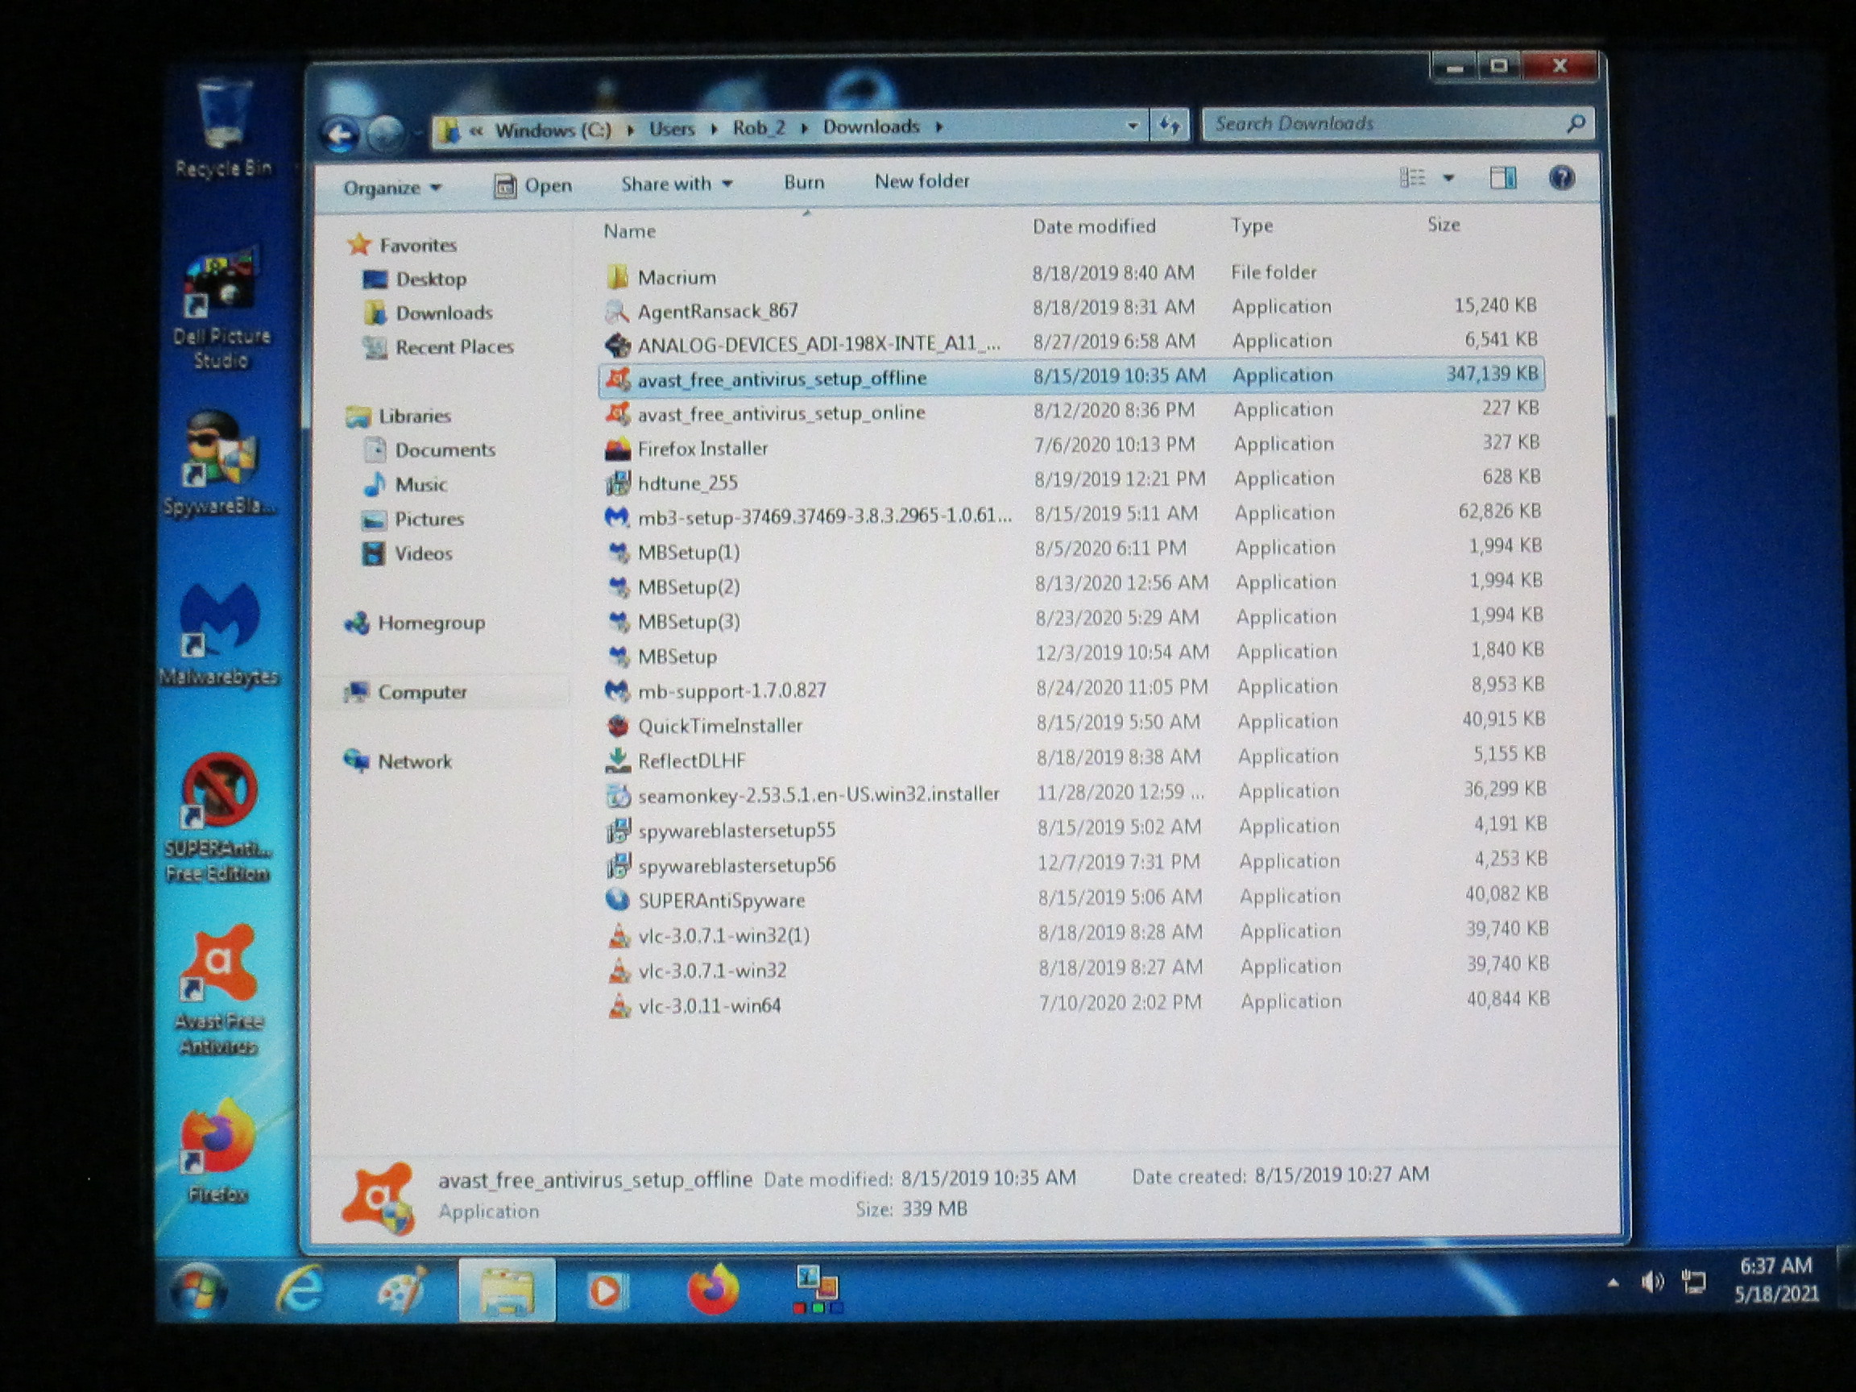Open the address bar history dropdown arrow
This screenshot has width=1856, height=1392.
1132,126
